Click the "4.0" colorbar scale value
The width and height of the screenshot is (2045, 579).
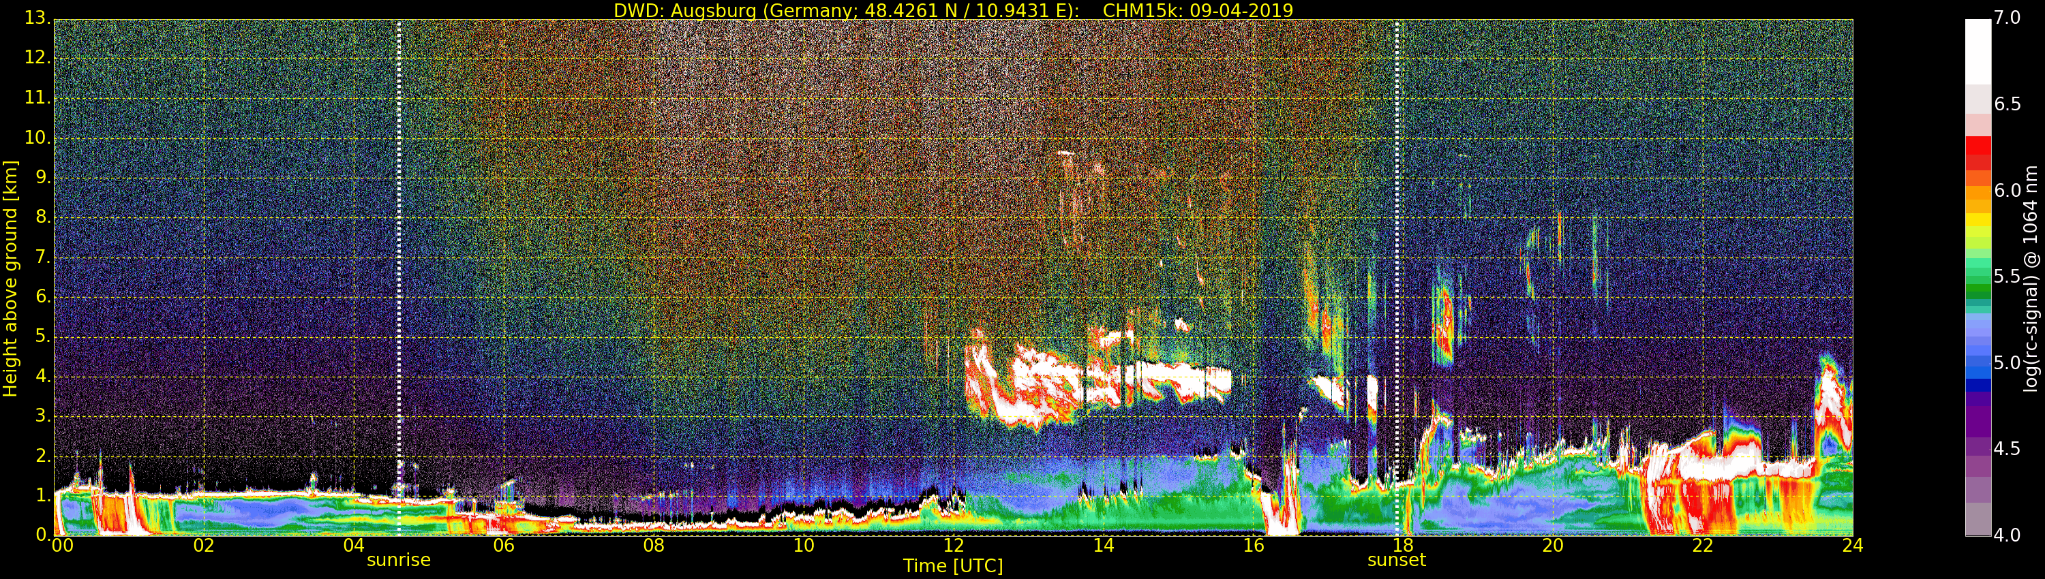(2008, 535)
